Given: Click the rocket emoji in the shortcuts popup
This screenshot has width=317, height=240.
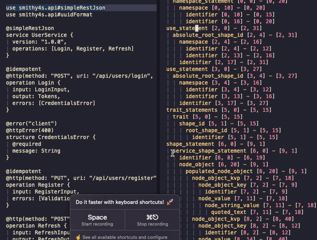Looking at the screenshot, I should tap(170, 202).
